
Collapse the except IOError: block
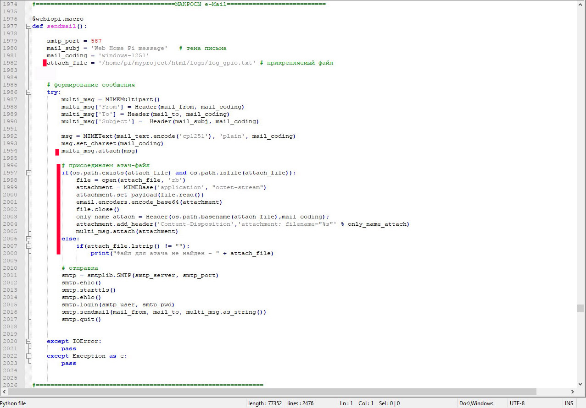tap(29, 341)
